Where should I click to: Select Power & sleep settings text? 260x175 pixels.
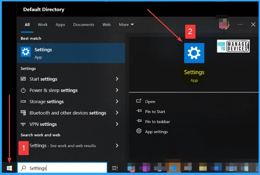pos(54,90)
